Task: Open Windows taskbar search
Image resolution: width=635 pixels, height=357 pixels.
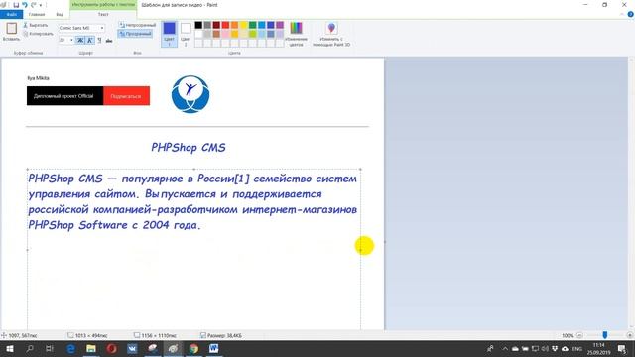Action: 30,348
